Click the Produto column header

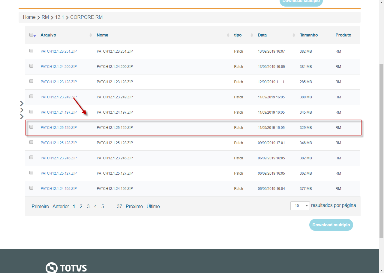(x=343, y=35)
